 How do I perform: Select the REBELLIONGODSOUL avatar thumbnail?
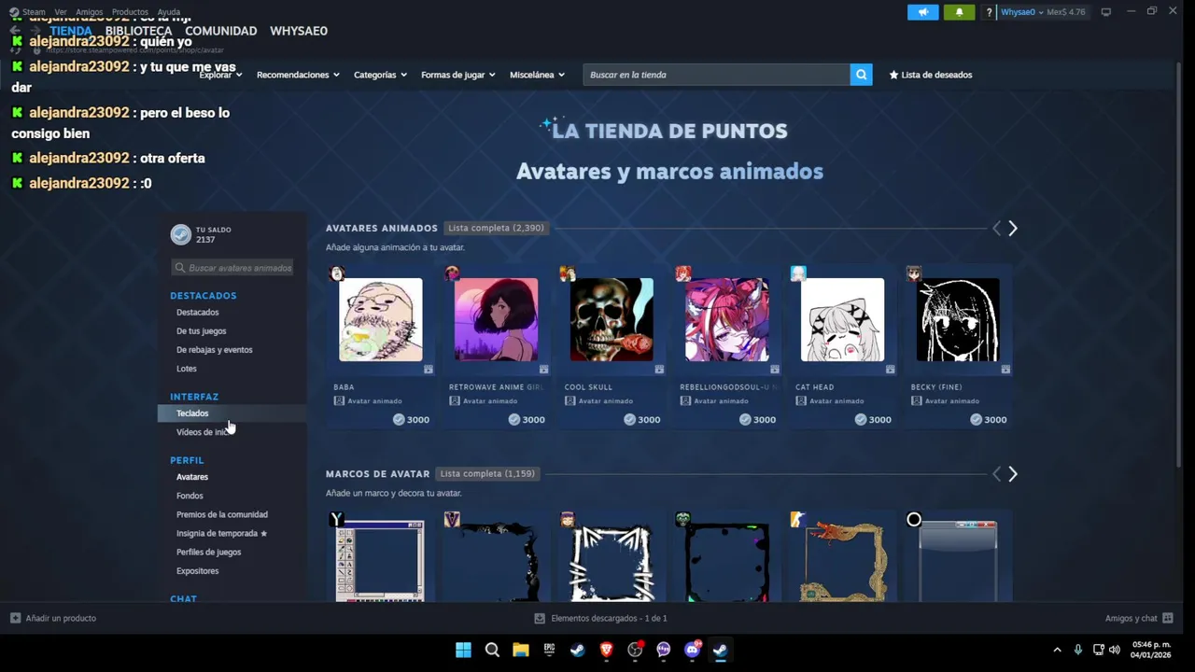(727, 320)
